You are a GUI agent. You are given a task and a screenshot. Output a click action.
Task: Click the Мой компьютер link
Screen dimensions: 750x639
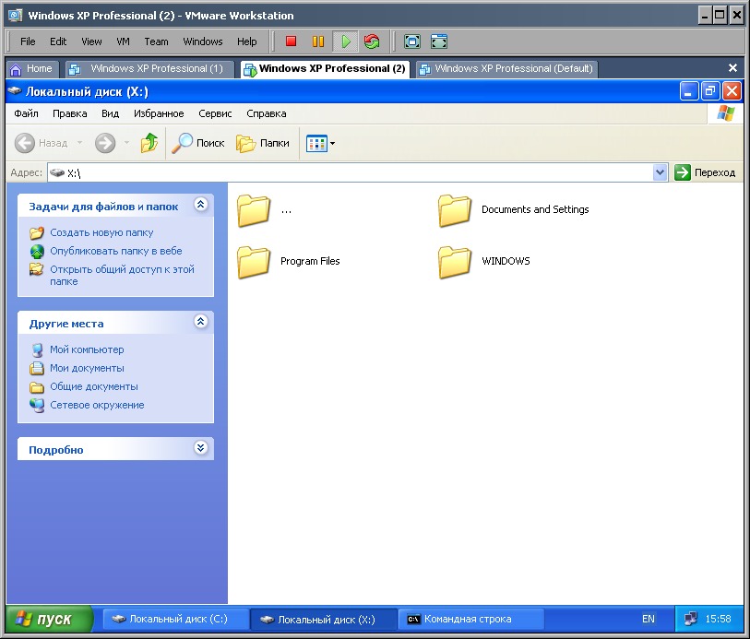click(x=87, y=349)
